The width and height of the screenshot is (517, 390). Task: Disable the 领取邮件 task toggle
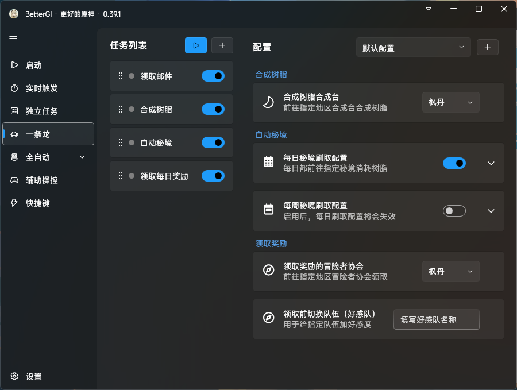[x=213, y=76]
